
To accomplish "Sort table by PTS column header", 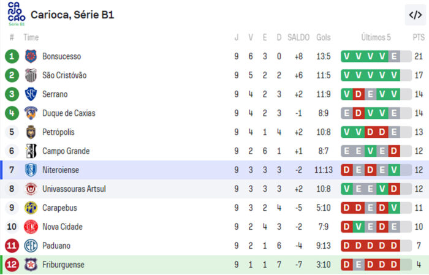I will point(418,37).
